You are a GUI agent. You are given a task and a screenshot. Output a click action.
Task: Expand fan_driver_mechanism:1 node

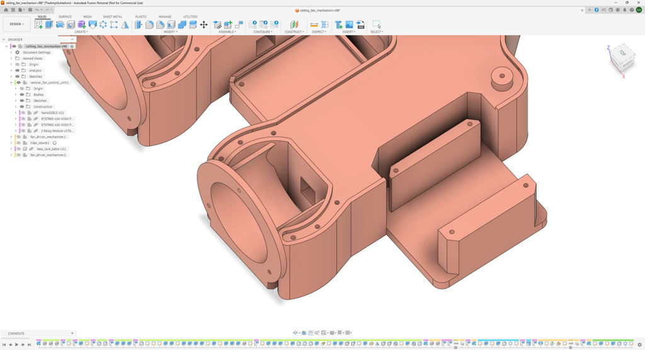click(x=11, y=137)
